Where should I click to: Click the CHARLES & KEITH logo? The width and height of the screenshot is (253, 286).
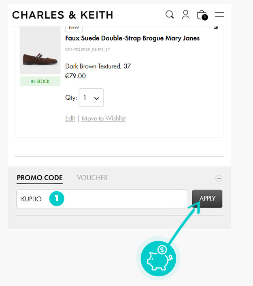[62, 15]
